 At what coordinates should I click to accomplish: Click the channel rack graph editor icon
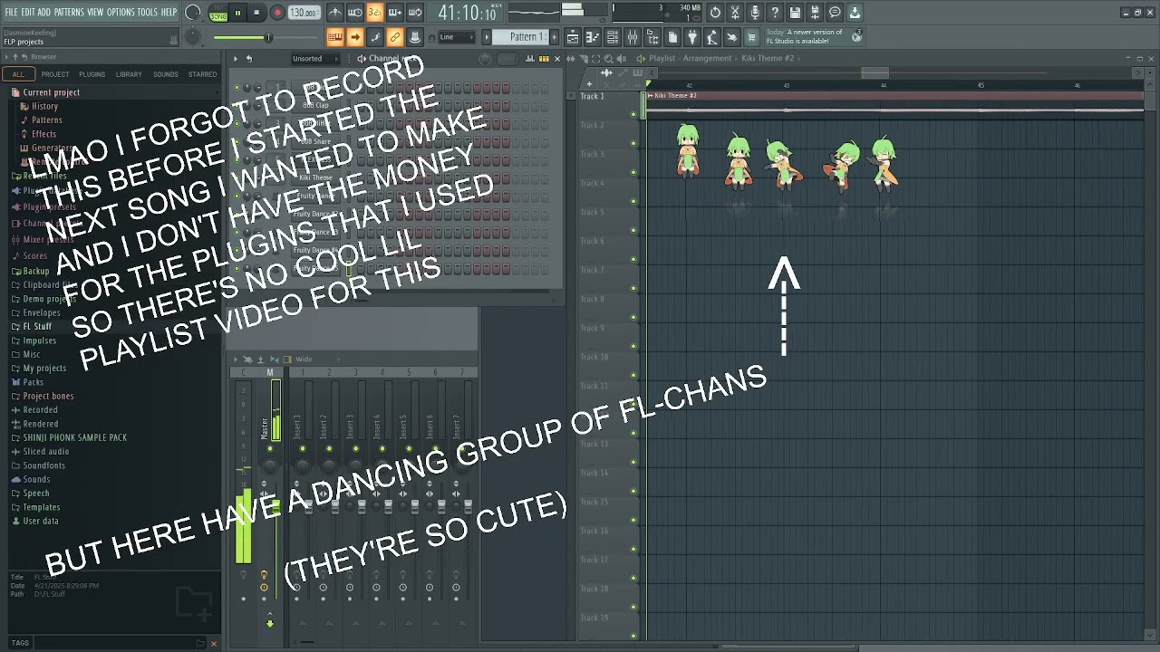pos(530,59)
